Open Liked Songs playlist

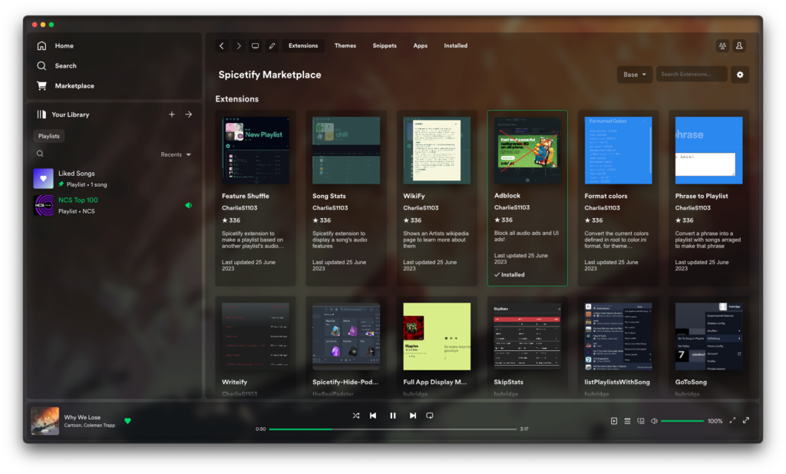click(114, 178)
